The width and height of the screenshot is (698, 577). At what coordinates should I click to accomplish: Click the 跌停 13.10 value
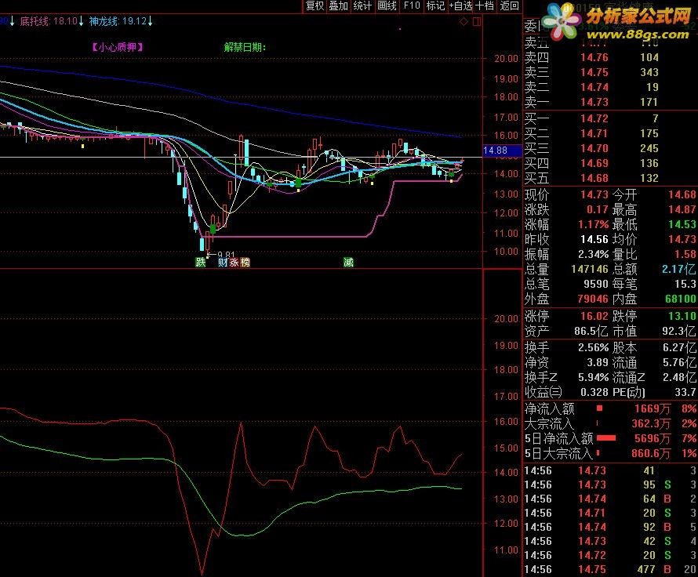point(682,316)
